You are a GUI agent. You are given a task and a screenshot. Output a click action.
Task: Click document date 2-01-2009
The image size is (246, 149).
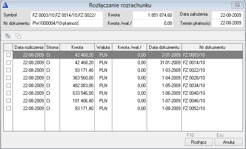171,55
